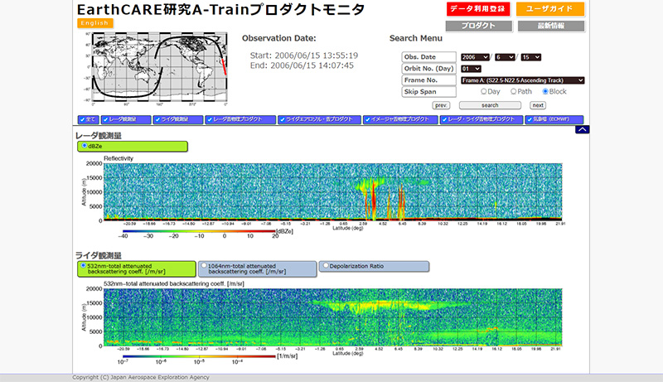Click the ライダ観測量 section heading
The width and height of the screenshot is (663, 382).
point(98,256)
